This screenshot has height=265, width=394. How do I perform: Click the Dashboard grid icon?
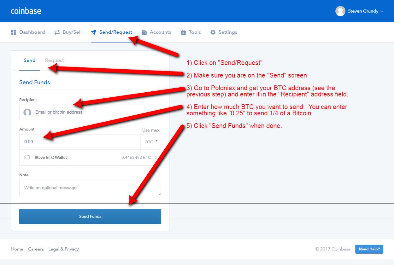click(14, 32)
